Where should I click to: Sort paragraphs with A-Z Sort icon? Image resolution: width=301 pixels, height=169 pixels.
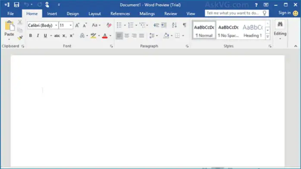pyautogui.click(x=174, y=25)
